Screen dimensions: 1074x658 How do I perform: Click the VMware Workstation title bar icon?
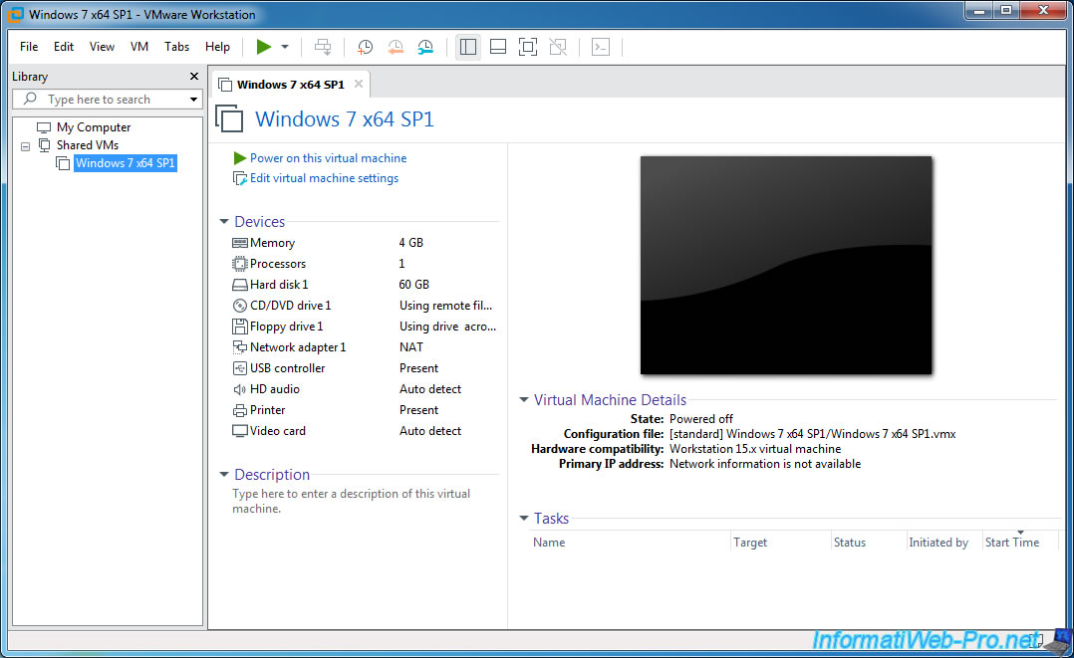(15, 14)
